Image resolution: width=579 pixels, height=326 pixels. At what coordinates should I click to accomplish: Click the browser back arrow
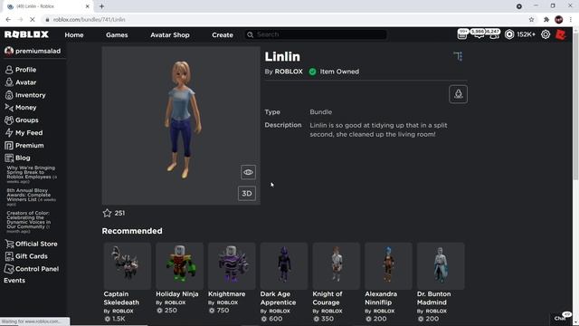tap(8, 20)
